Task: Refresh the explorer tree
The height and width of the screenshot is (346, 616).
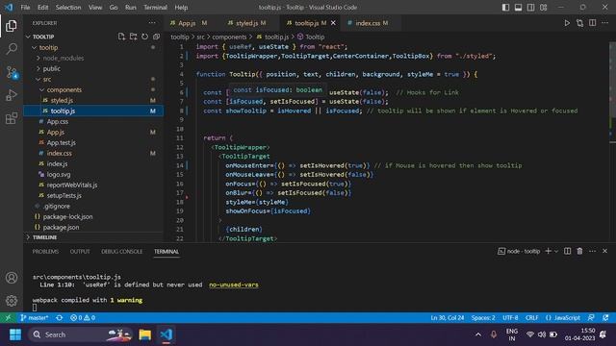Action: (x=144, y=37)
